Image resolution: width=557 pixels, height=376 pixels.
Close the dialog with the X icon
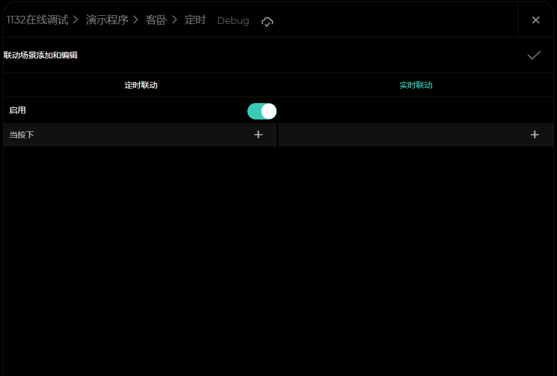[x=535, y=20]
